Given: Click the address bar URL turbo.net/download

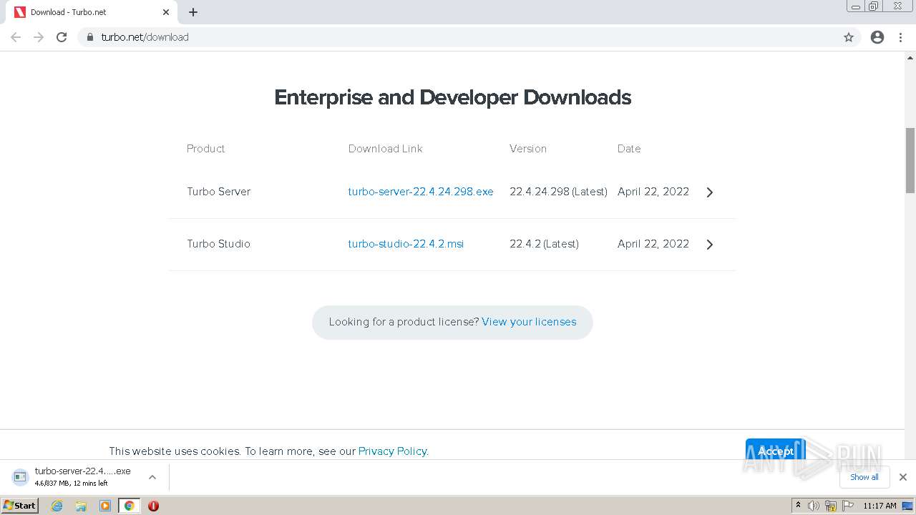Looking at the screenshot, I should [145, 37].
